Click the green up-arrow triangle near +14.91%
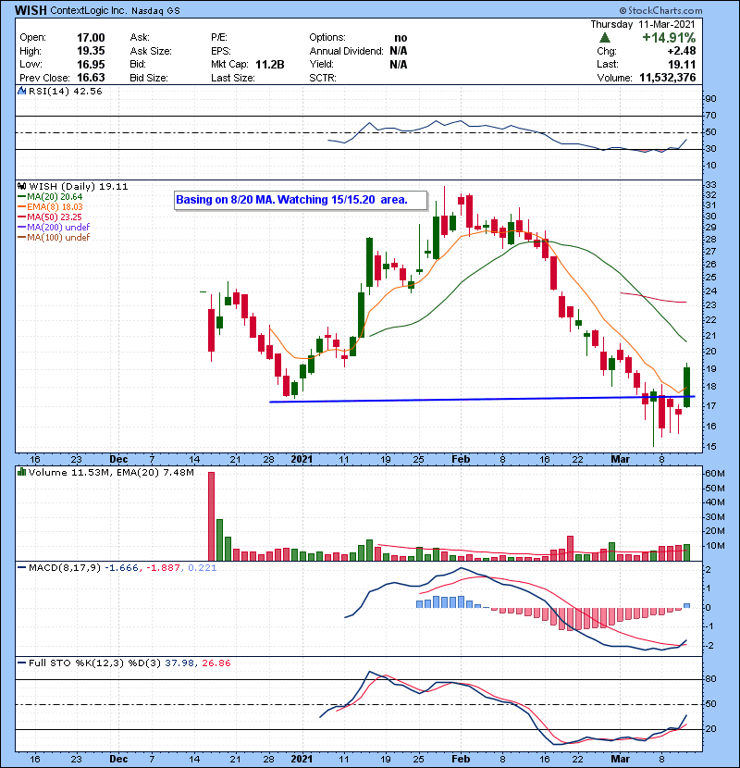This screenshot has width=740, height=768. click(605, 38)
